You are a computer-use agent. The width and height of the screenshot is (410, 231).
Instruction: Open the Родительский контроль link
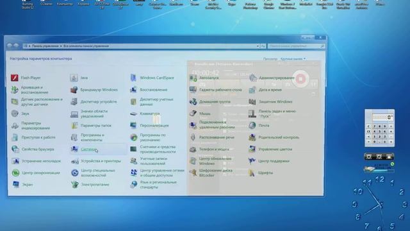(x=279, y=137)
